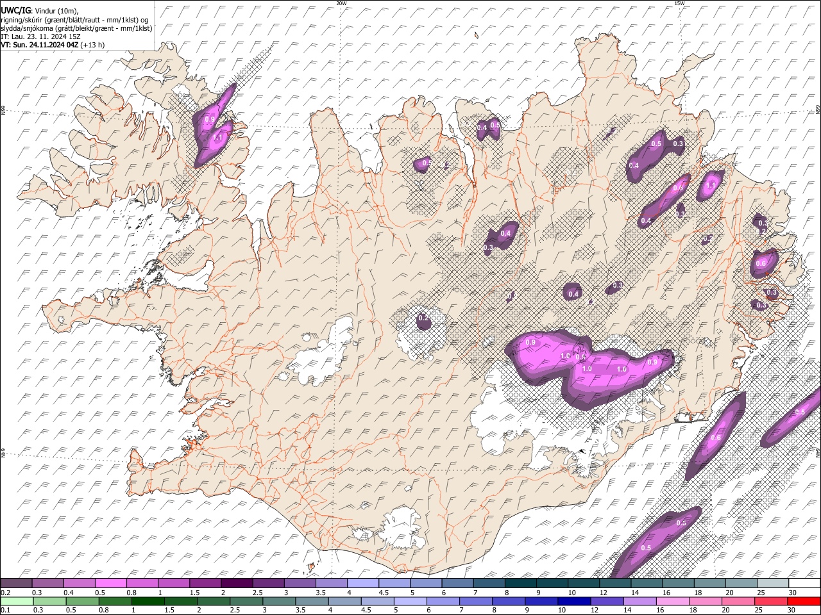
Task: Click the red lower swatch between 25 and 30
Action: [x=772, y=601]
